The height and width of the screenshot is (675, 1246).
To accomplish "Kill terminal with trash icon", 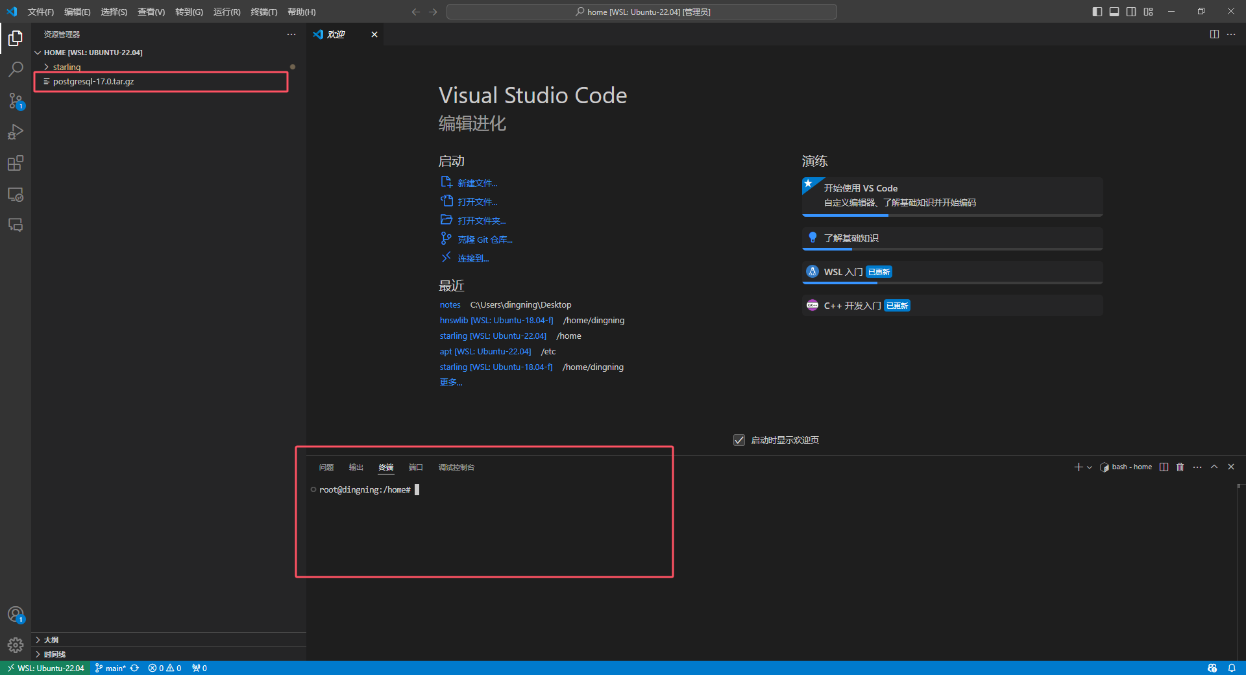I will pyautogui.click(x=1180, y=467).
